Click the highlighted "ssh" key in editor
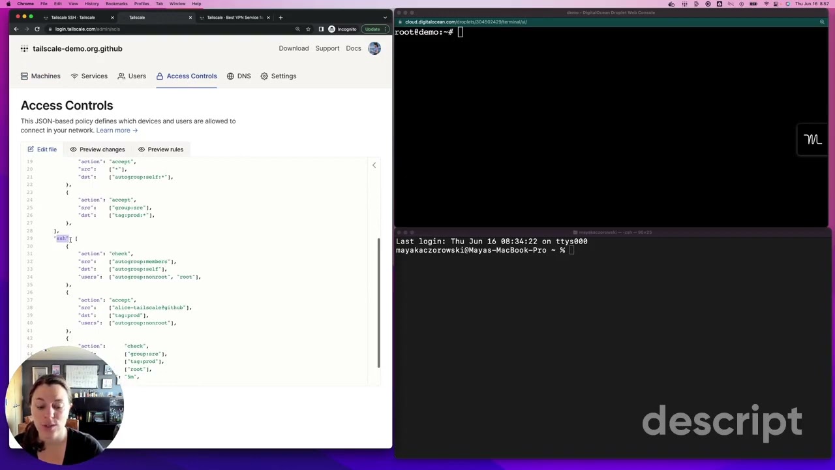Image resolution: width=835 pixels, height=470 pixels. (x=61, y=238)
